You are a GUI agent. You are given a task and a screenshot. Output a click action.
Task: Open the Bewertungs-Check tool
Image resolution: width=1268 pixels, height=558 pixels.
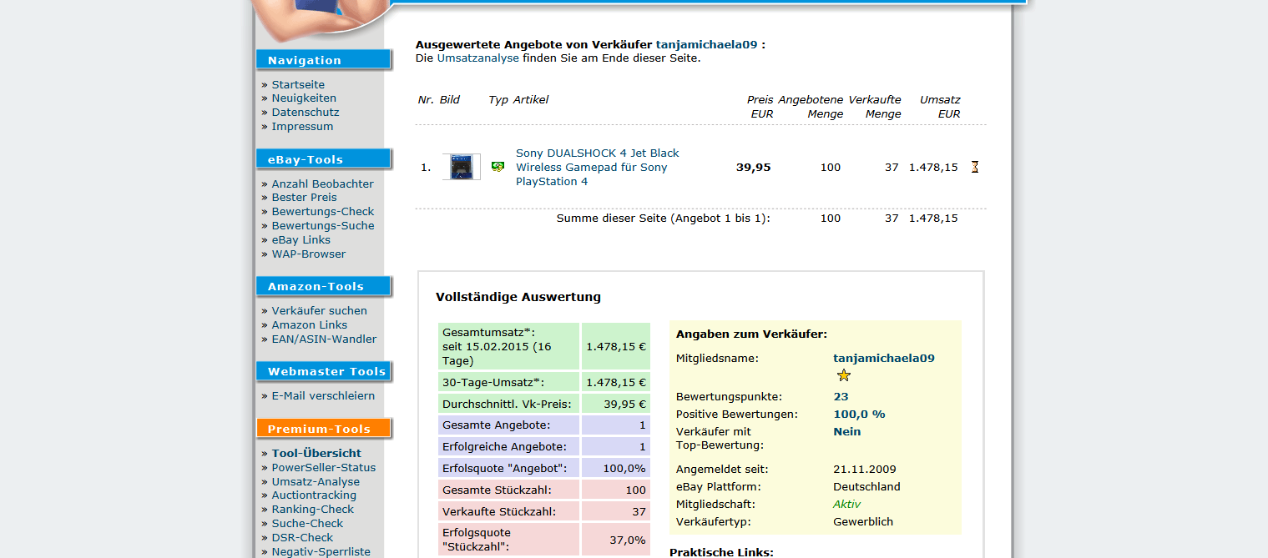click(322, 212)
